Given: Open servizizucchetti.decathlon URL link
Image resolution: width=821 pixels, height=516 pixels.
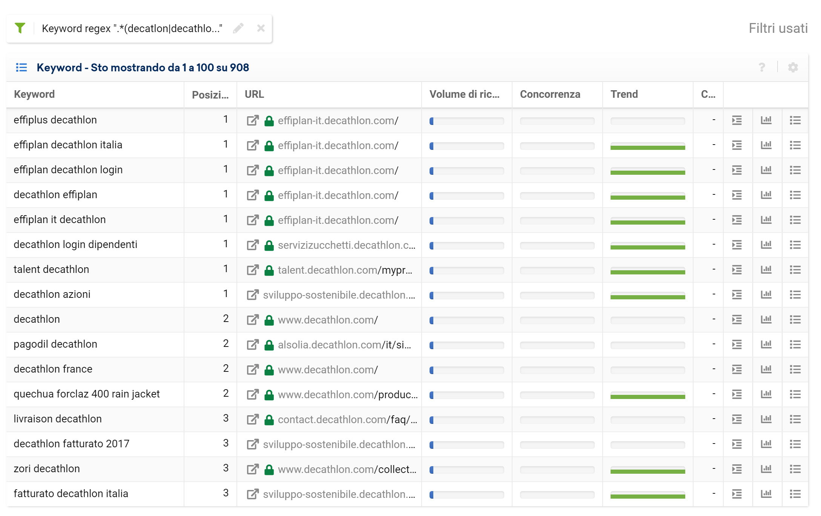Looking at the screenshot, I should tap(347, 245).
